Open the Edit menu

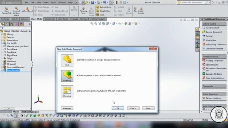32,2
